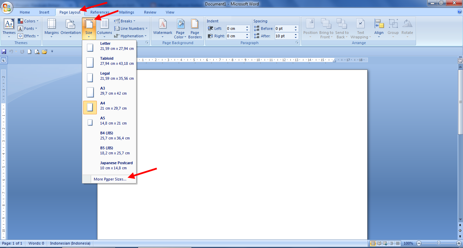Switch to Print Layout view in status bar
Screen dimensions: 463x248
pyautogui.click(x=373, y=243)
